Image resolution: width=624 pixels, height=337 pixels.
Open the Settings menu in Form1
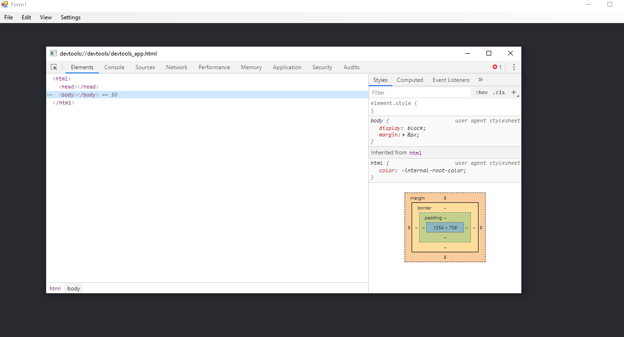(x=71, y=17)
